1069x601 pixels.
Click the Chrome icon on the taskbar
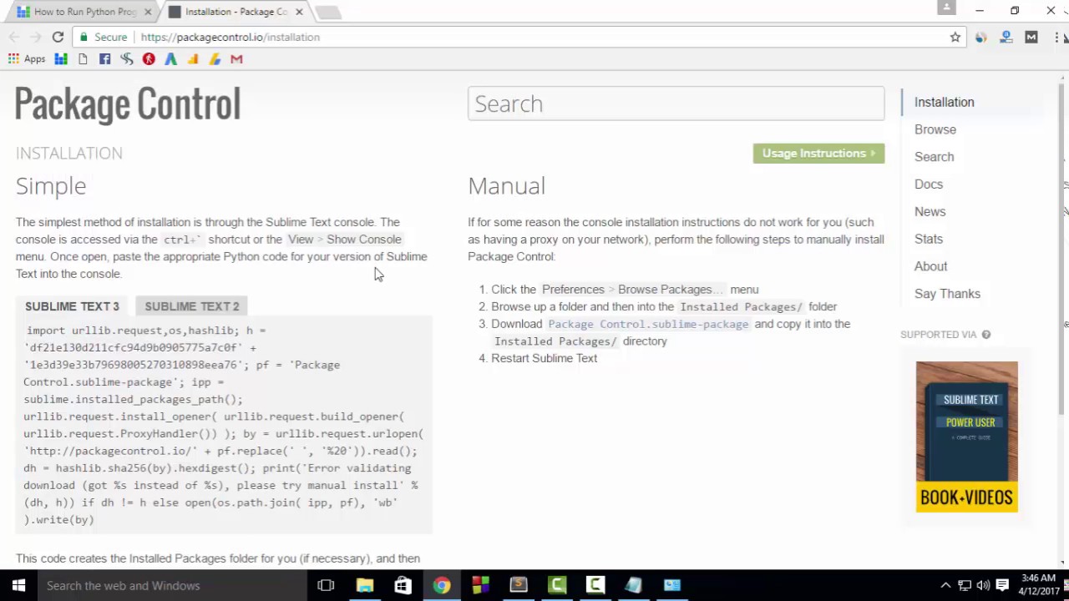(441, 585)
